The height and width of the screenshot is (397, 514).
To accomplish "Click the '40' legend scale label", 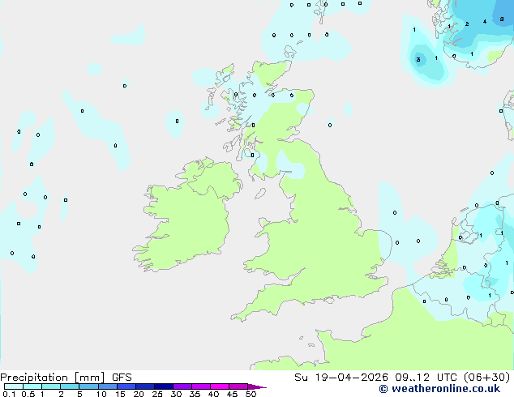I will click(x=213, y=394).
